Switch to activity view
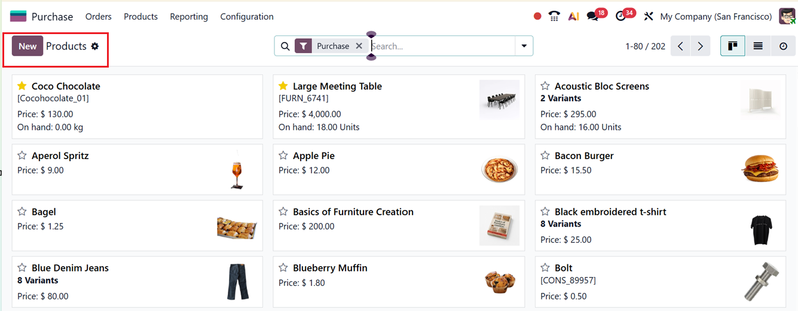The image size is (798, 311). tap(783, 46)
